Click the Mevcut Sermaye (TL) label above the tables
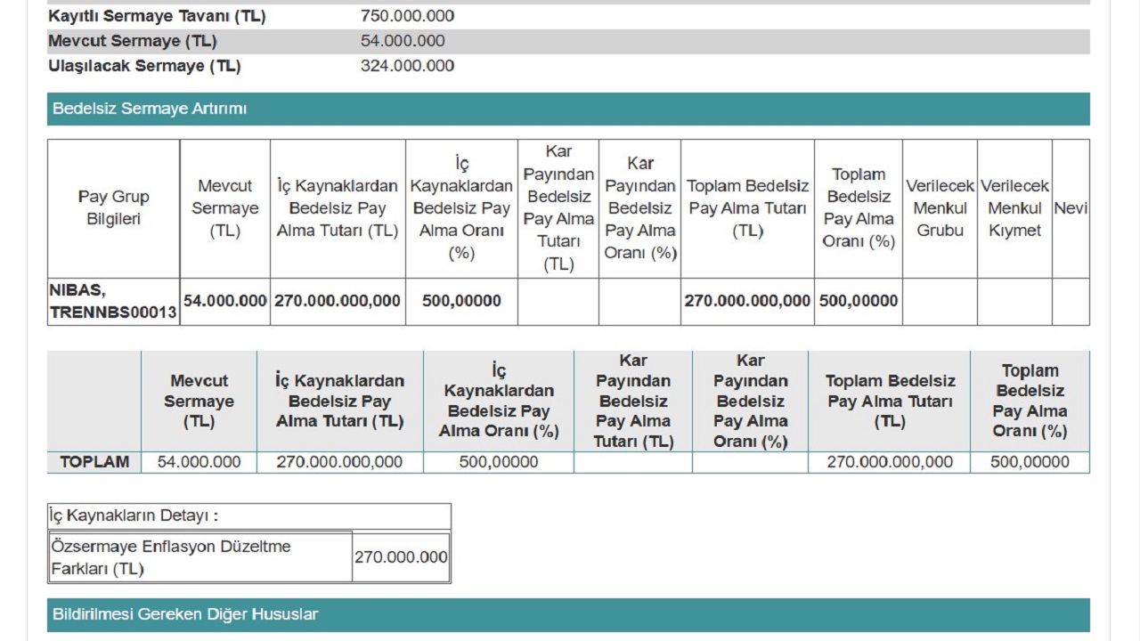This screenshot has height=641, width=1140. (x=133, y=41)
